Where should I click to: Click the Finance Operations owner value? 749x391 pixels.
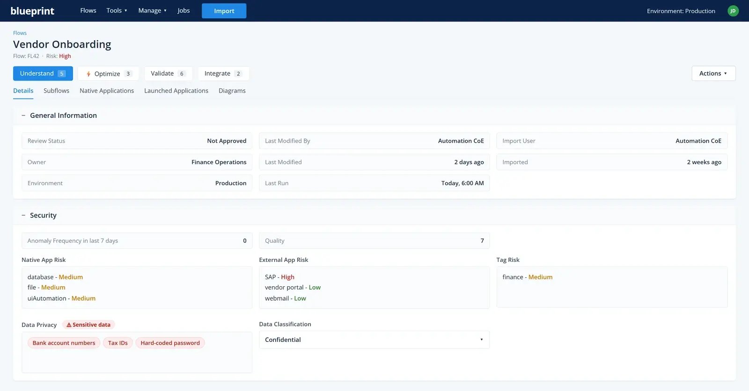tap(219, 162)
